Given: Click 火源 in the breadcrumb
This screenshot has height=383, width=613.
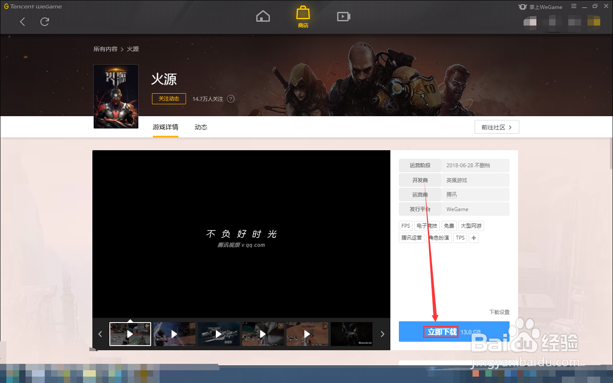Looking at the screenshot, I should 133,49.
